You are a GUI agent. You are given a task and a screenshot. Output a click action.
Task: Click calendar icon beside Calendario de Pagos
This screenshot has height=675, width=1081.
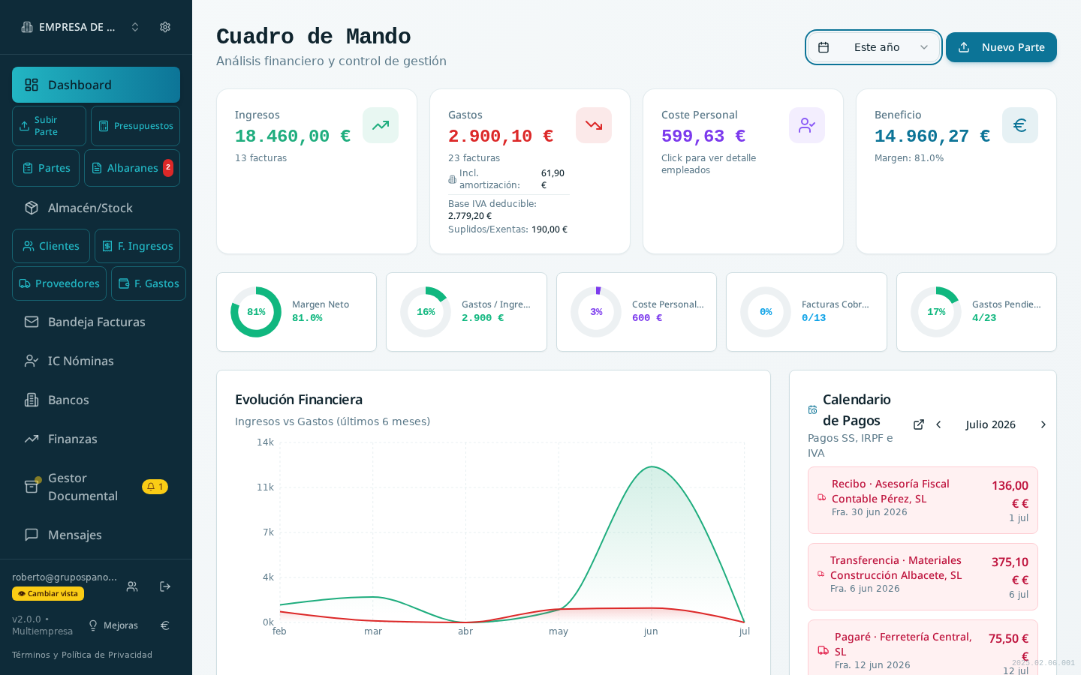812,409
